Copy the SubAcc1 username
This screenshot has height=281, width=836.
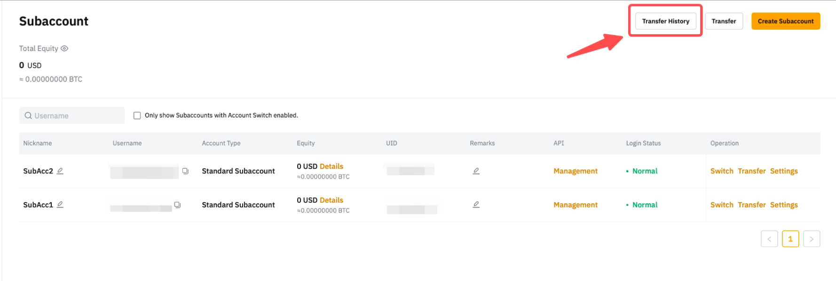(x=177, y=205)
